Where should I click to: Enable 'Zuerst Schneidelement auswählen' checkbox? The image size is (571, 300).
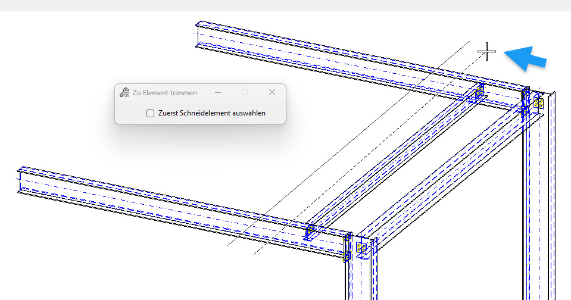click(150, 113)
